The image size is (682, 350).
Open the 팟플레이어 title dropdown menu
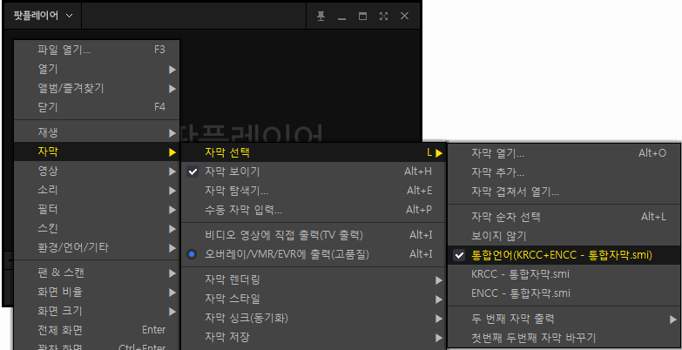pyautogui.click(x=44, y=16)
